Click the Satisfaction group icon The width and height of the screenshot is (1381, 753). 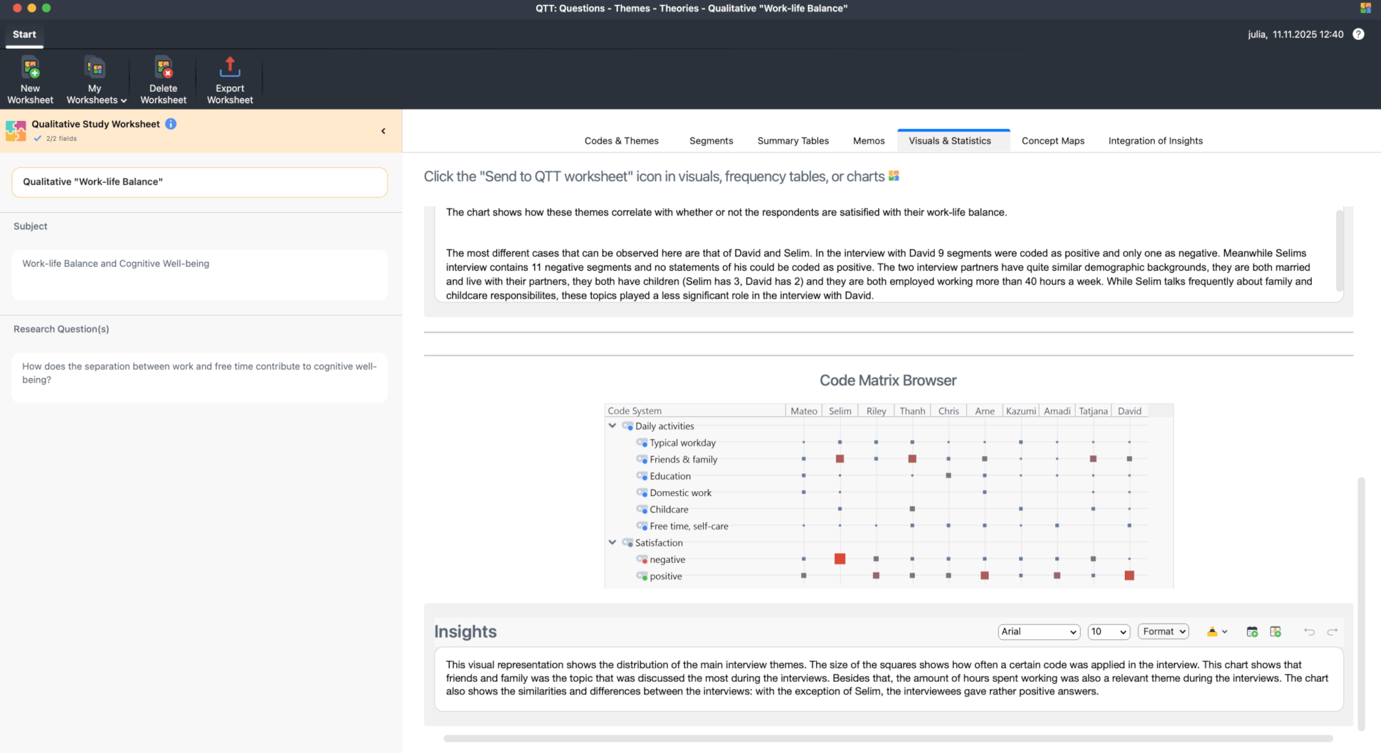coord(628,542)
